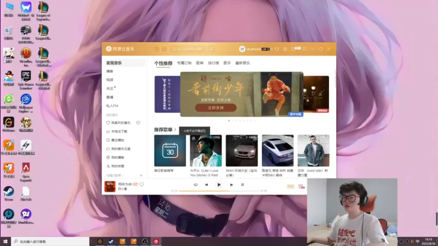The width and height of the screenshot is (438, 246).
Task: Open the 排行榜 tab
Action: 214,63
